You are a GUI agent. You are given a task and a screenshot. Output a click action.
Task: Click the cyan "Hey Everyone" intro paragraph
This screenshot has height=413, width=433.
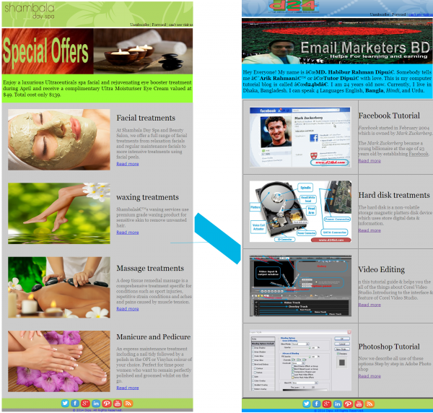(337, 81)
